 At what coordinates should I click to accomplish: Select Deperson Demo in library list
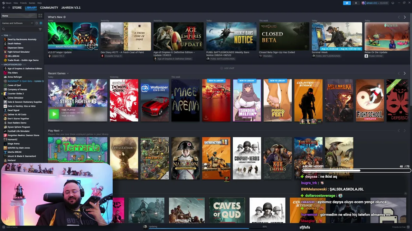point(15,48)
